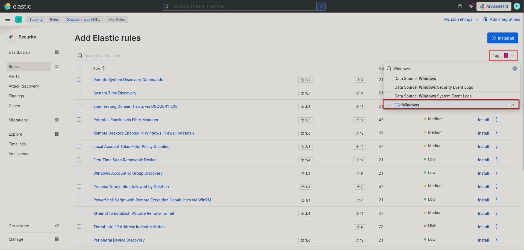This screenshot has height=250, width=524.
Task: Check Remote System Discovery Commands row
Action: 79,79
